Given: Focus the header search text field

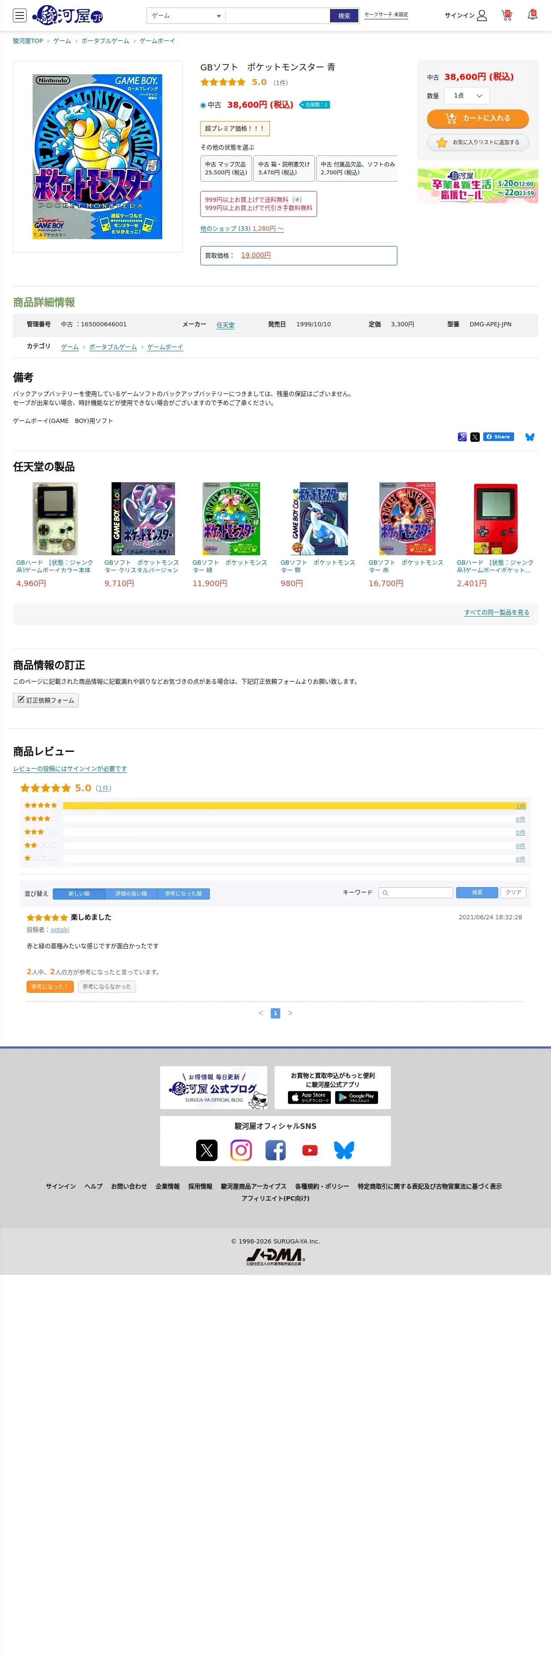Looking at the screenshot, I should [x=277, y=16].
